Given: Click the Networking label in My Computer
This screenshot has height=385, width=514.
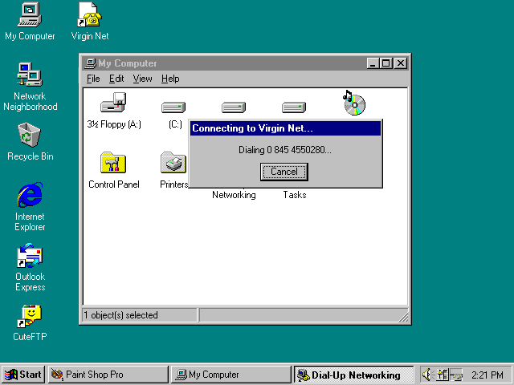Looking at the screenshot, I should pos(234,195).
